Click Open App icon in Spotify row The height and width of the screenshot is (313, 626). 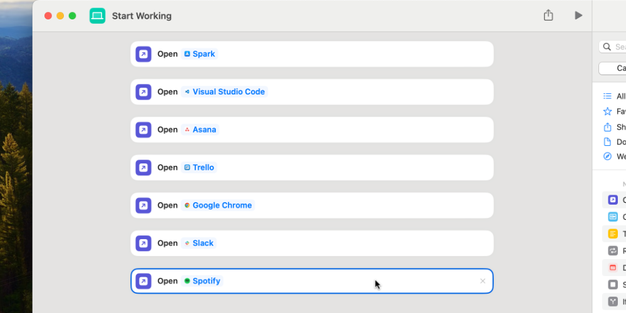pos(143,281)
